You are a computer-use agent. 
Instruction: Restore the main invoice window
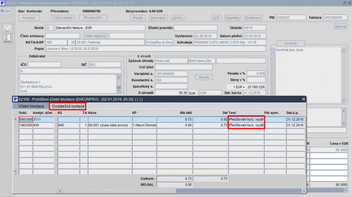coord(345,3)
